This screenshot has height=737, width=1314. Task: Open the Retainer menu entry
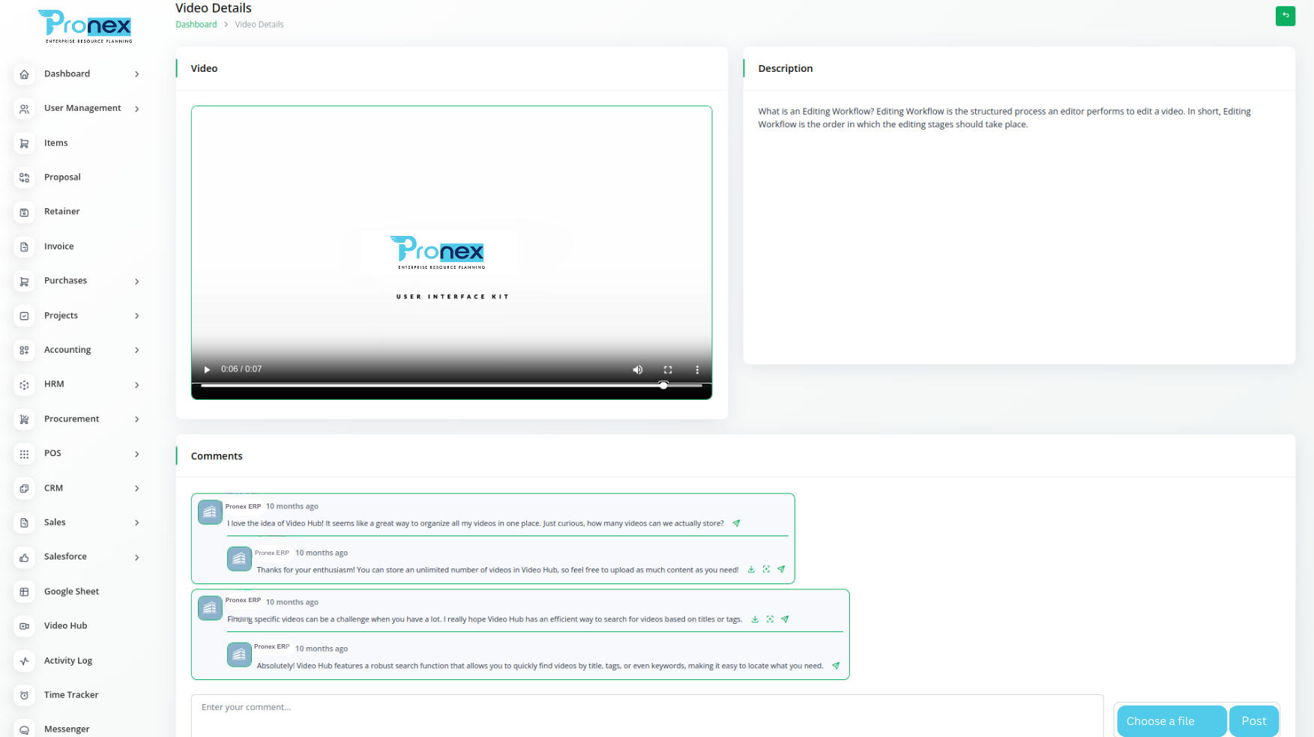click(62, 212)
